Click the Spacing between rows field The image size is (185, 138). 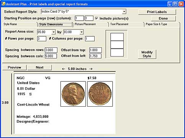pyautogui.click(x=51, y=50)
